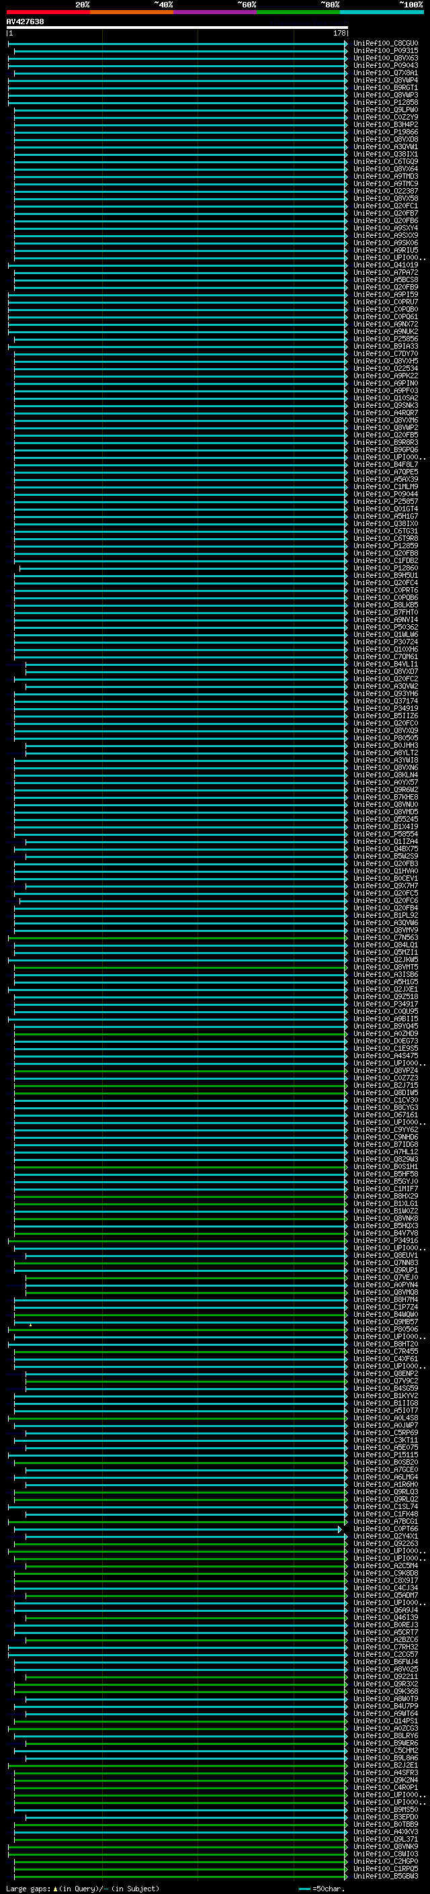Click the UniRef100_A7PA72 label
The image size is (430, 1894).
(386, 273)
